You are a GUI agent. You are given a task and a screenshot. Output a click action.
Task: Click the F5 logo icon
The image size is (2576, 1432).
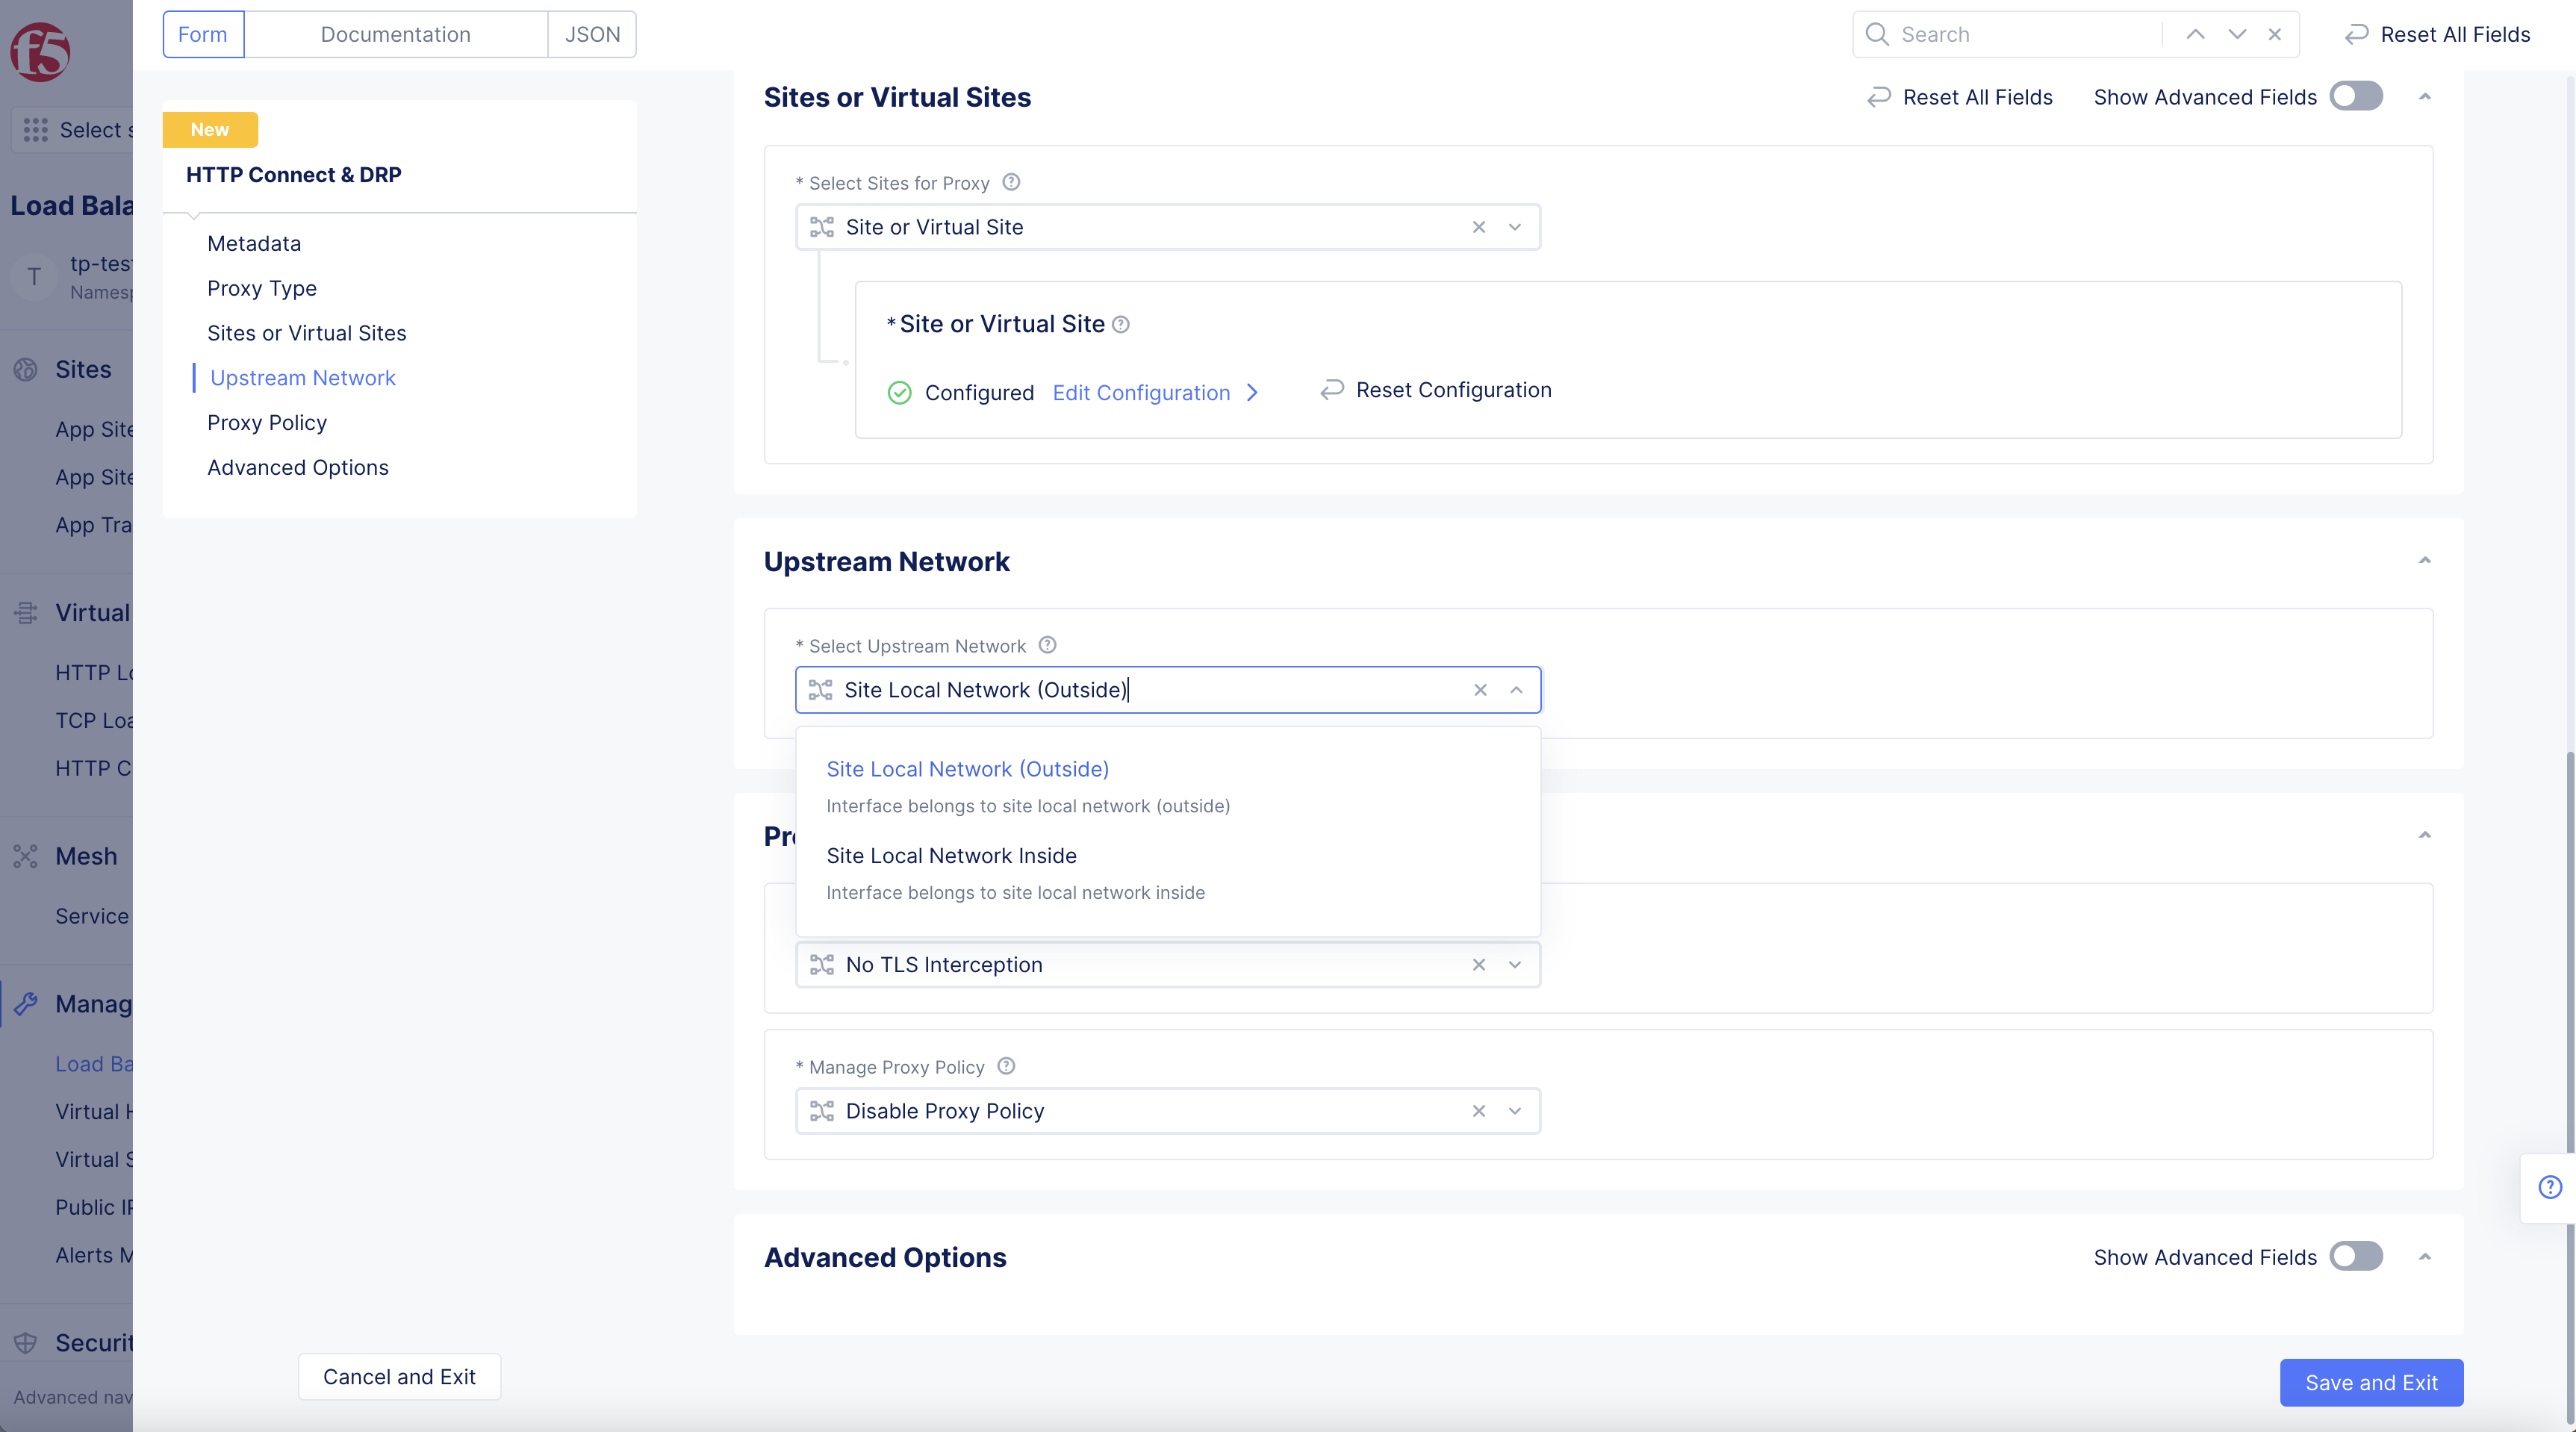tap(40, 52)
